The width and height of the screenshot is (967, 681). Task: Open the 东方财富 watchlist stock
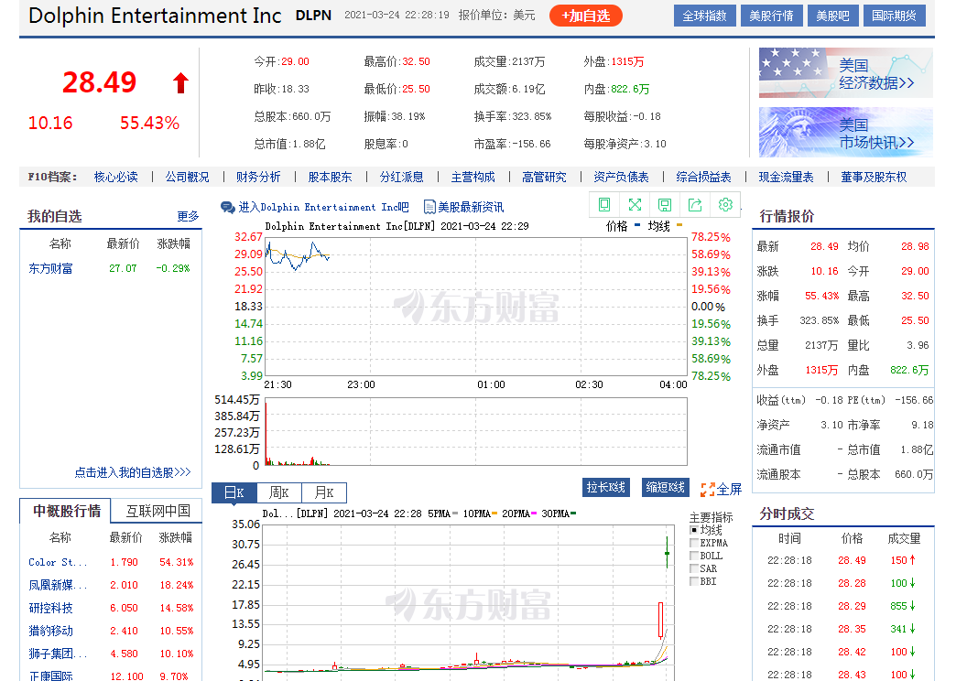click(x=50, y=269)
